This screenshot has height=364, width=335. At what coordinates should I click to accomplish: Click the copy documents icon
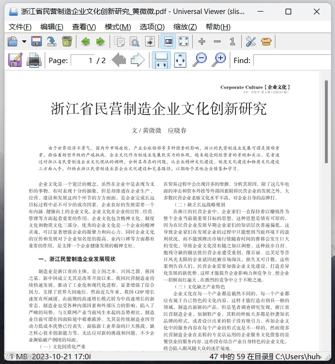tap(119, 41)
